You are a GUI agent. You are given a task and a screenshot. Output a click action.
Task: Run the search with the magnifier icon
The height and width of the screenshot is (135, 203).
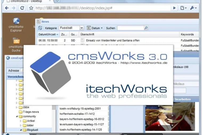click(146, 28)
